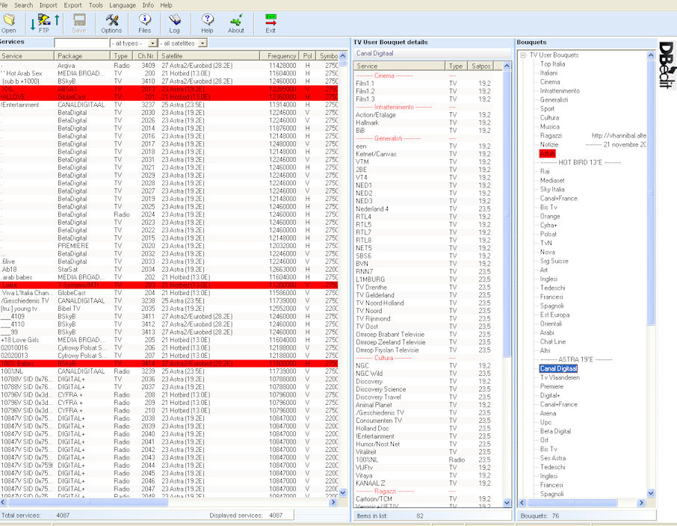677x526 pixels.
Task: Open the 'all satellites' filter dropdown
Action: click(203, 43)
